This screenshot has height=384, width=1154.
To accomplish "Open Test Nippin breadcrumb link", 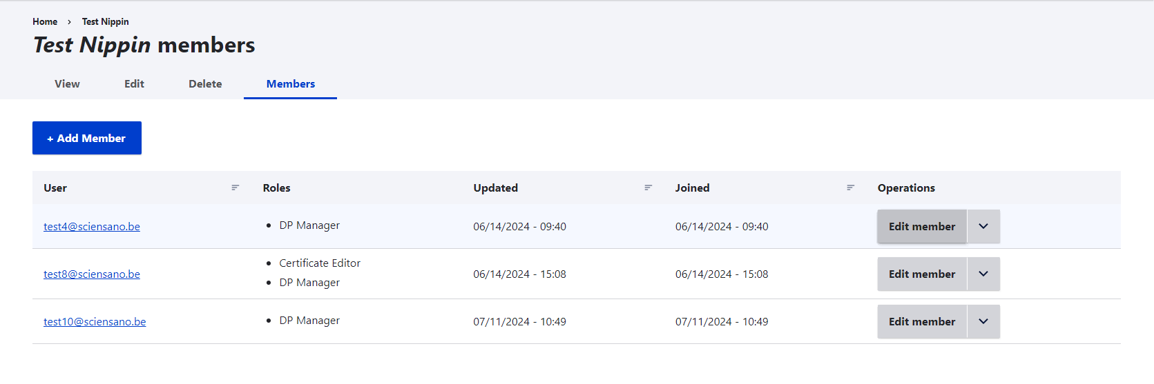I will 105,22.
